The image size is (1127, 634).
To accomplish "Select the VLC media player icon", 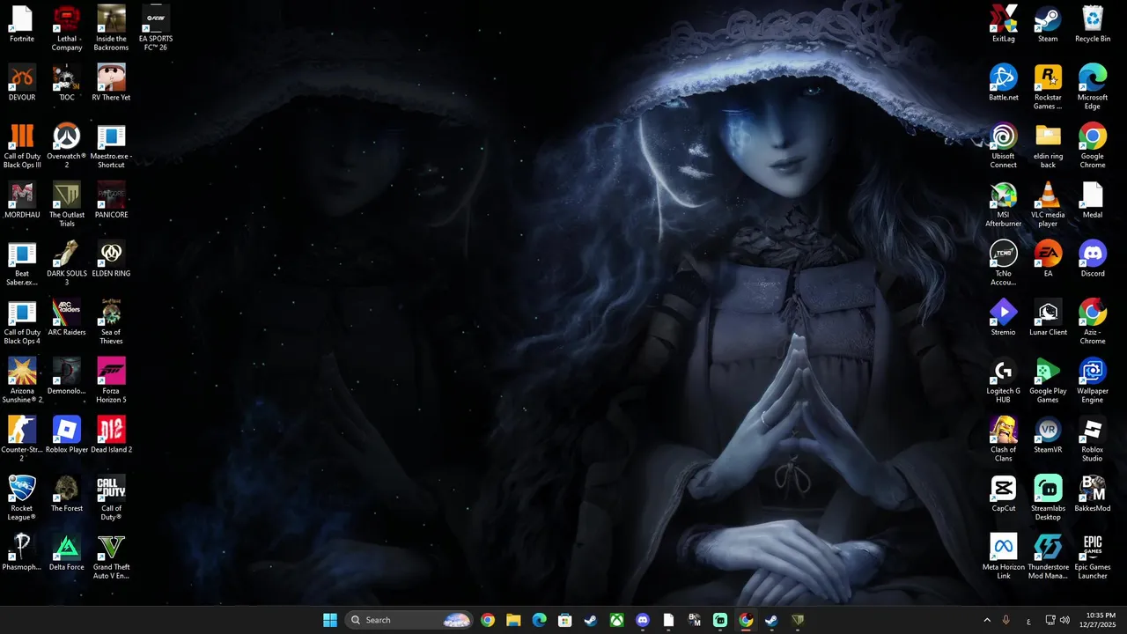I will [1048, 204].
